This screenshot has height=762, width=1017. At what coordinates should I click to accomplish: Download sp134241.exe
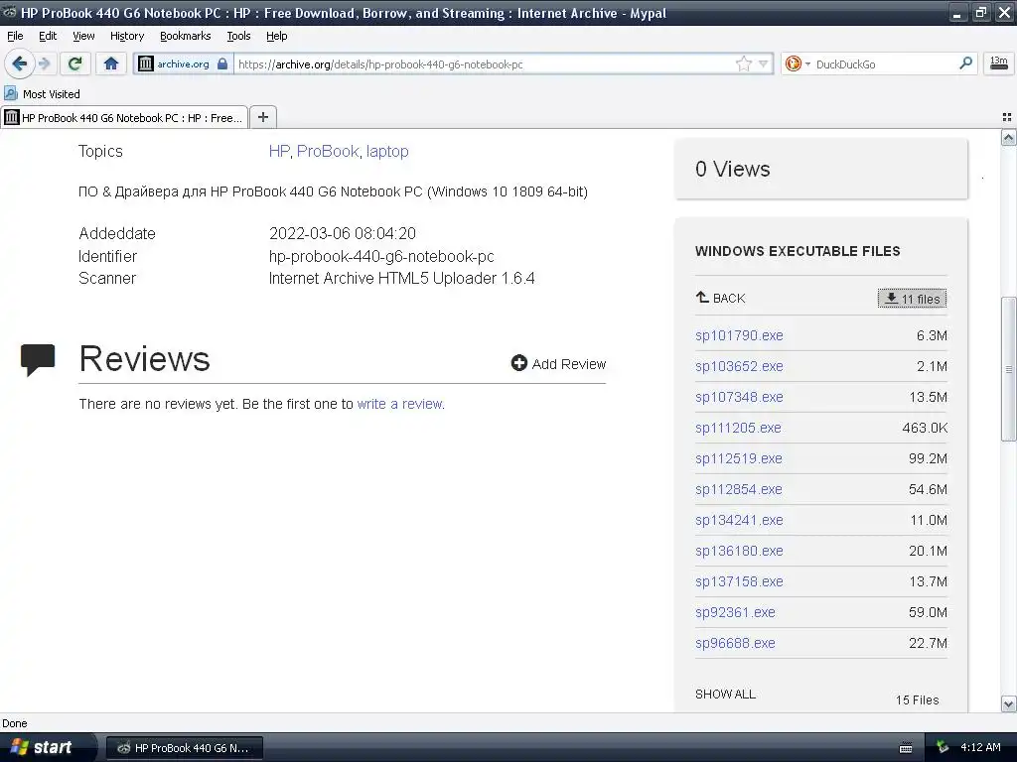[x=739, y=520]
